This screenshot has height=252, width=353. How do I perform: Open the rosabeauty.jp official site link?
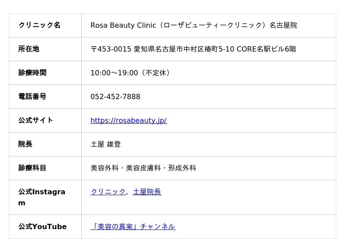click(x=128, y=120)
